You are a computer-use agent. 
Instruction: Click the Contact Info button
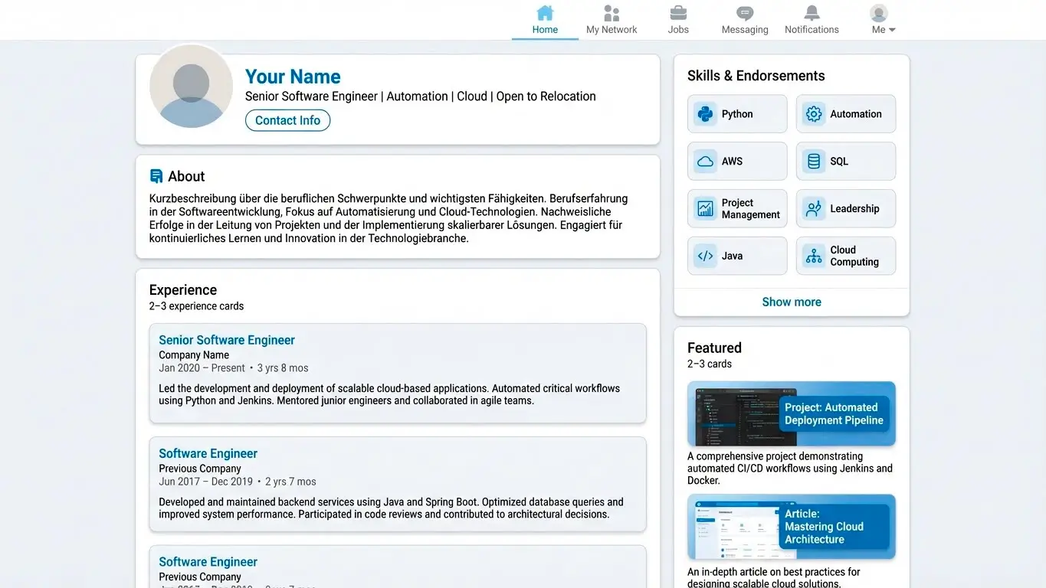[287, 120]
